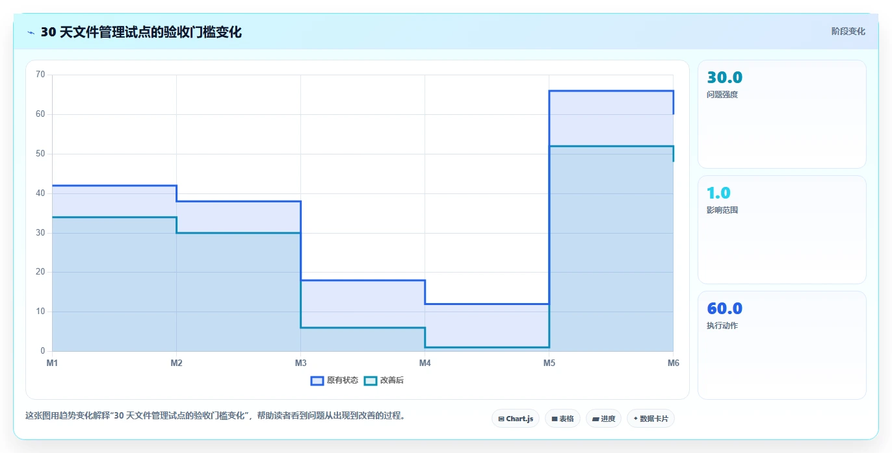Select the 数据卡片 tag
Screen dimensions: 892x453
651,419
